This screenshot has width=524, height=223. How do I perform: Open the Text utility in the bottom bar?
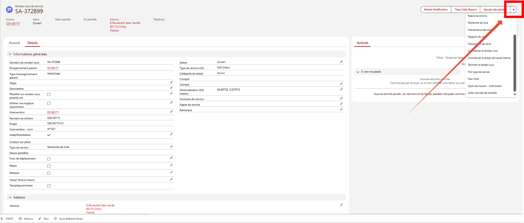43,219
